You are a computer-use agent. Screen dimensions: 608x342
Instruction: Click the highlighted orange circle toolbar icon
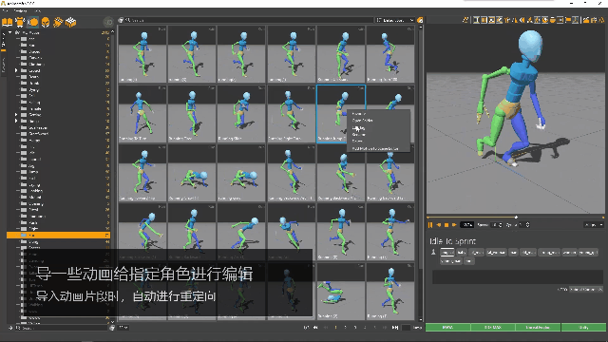(33, 22)
